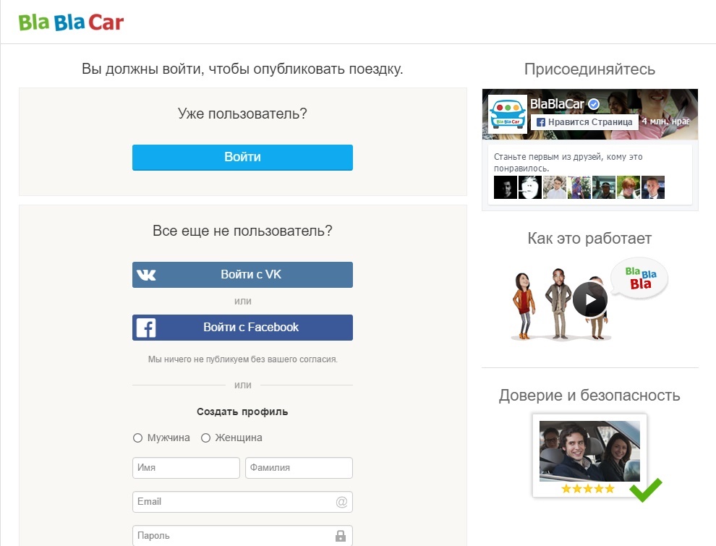
Task: Click the Как это работает heading
Action: (589, 239)
